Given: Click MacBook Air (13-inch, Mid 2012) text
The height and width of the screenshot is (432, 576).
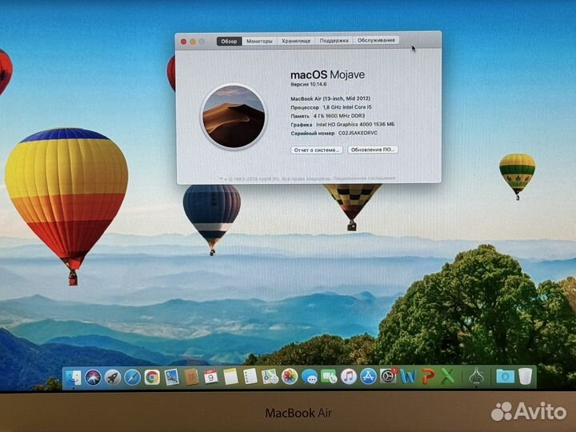Looking at the screenshot, I should pos(330,98).
